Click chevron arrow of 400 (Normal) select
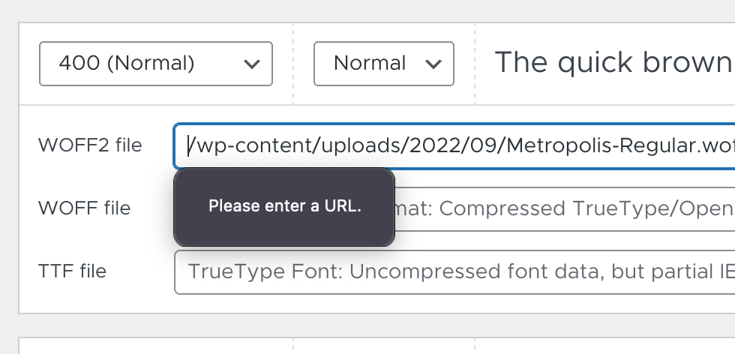 [x=252, y=64]
